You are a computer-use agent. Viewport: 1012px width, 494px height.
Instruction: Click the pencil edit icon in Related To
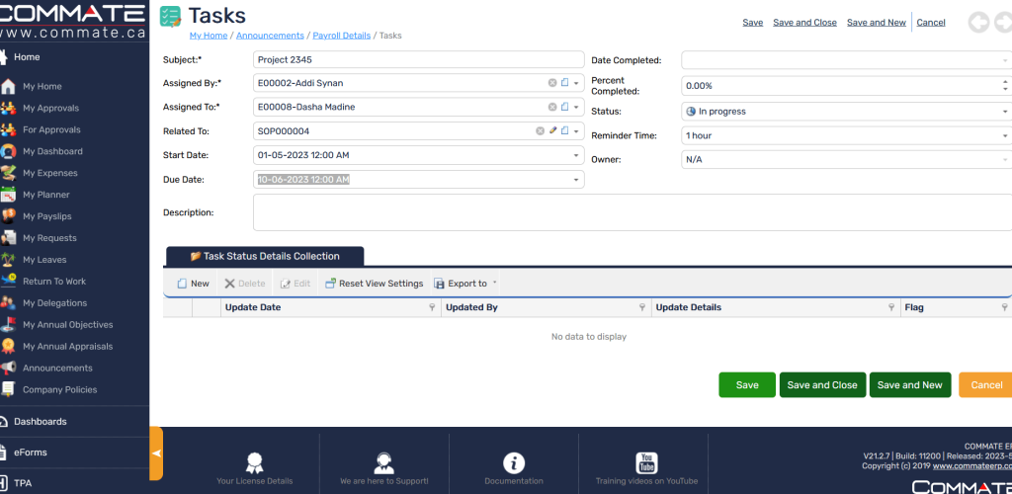click(x=552, y=130)
